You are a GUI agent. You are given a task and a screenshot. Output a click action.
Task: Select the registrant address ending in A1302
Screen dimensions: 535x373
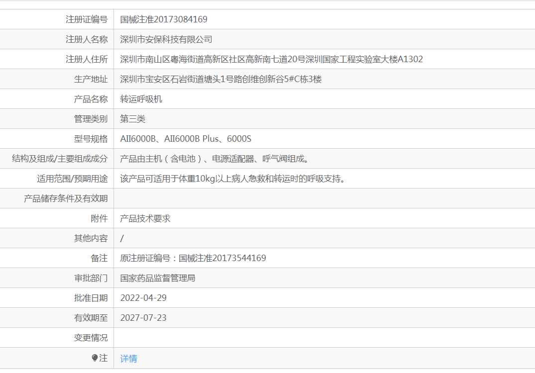272,59
